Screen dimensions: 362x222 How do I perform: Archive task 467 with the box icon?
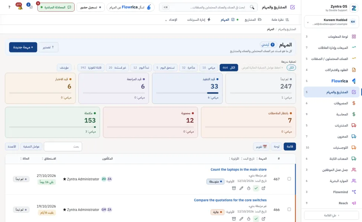point(234,188)
